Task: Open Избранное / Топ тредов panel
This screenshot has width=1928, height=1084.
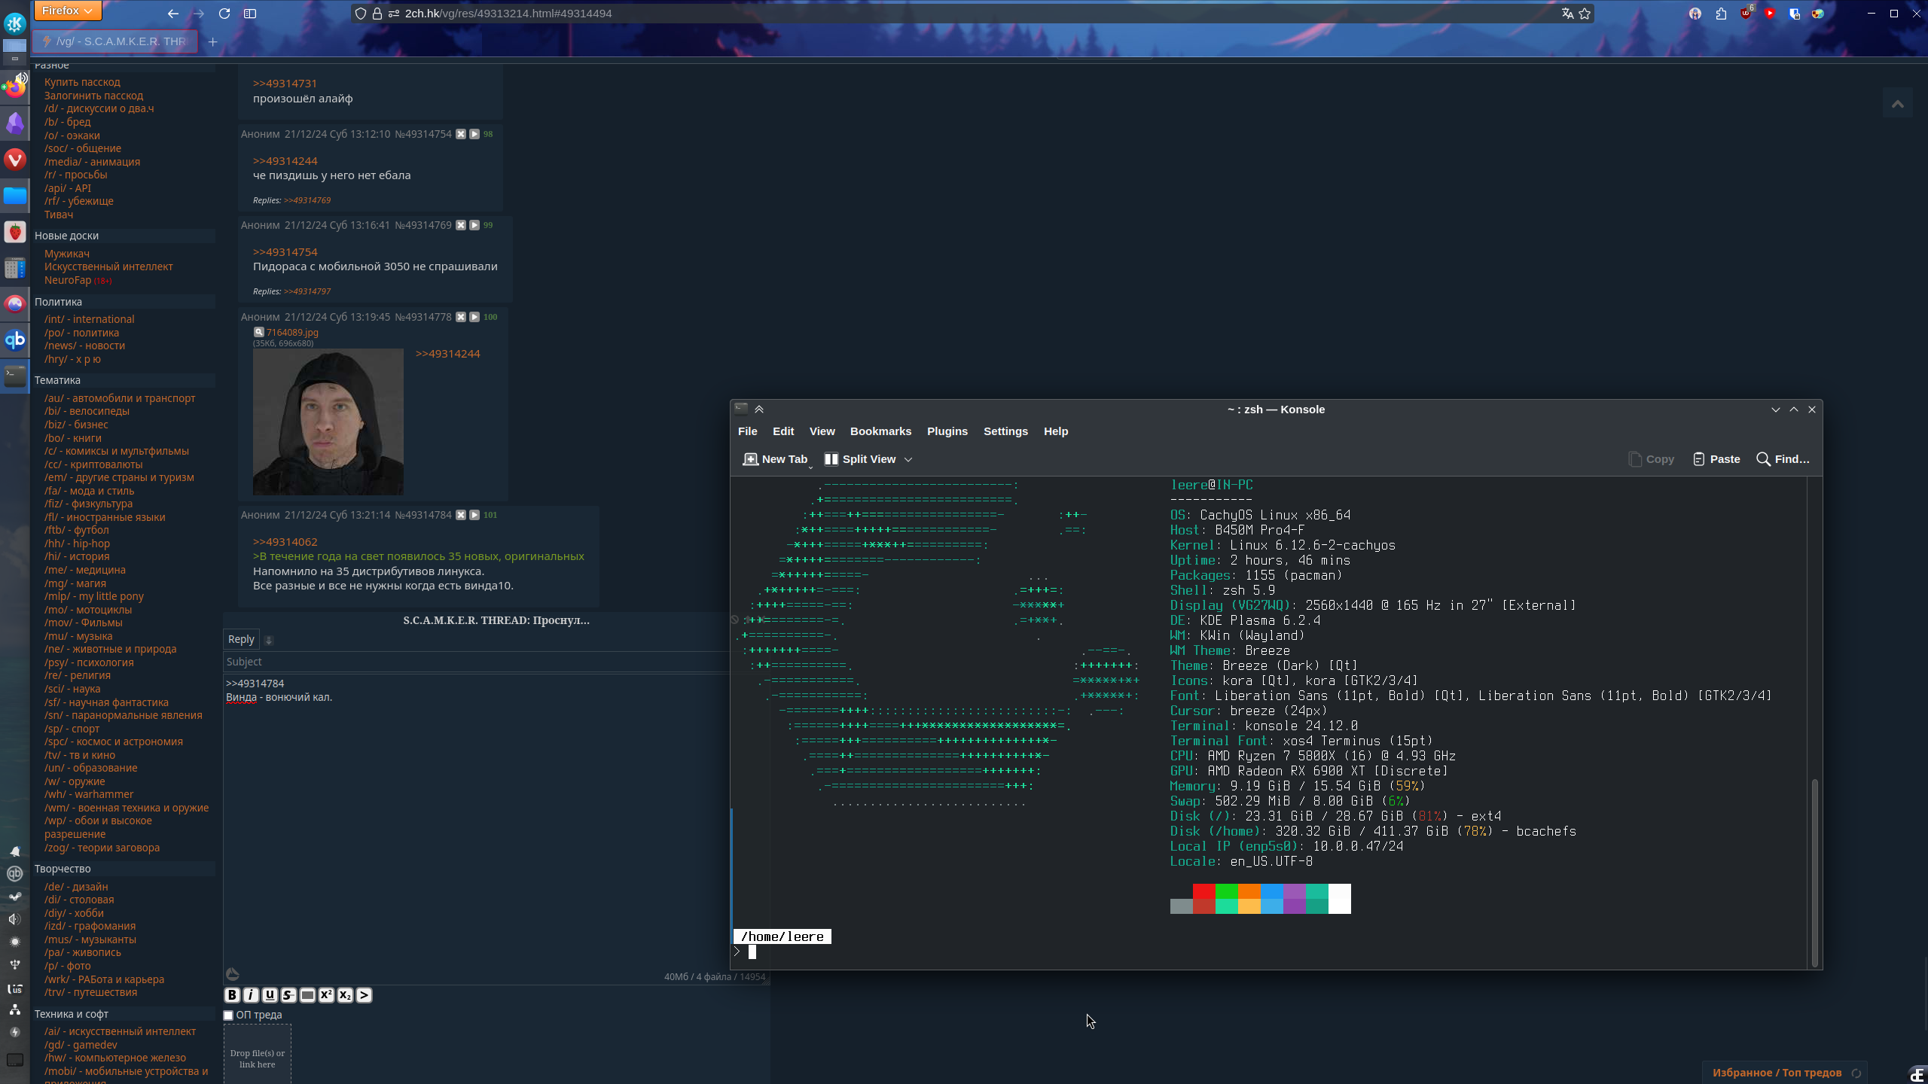Action: click(1777, 1073)
